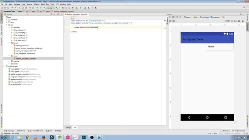Viewport: 249px width, 140px height.
Task: Open the Build menu
Action: click(43, 4)
